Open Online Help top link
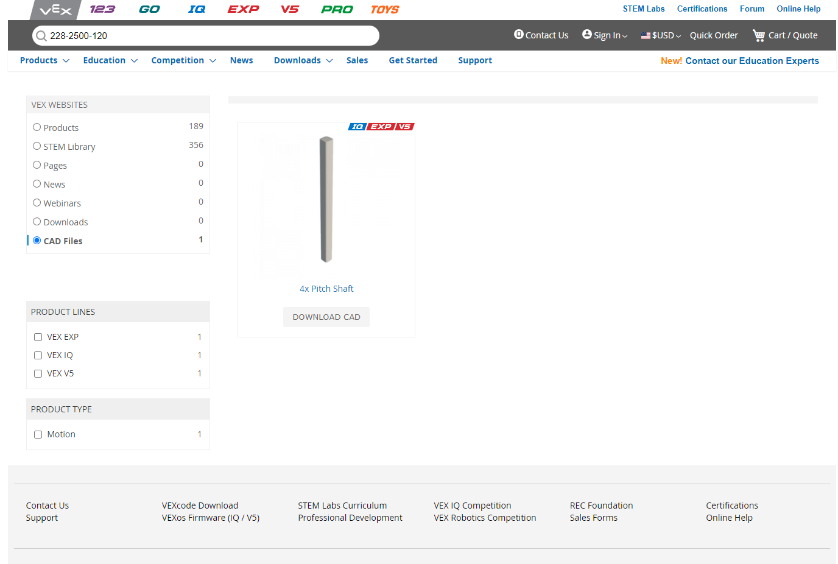 [798, 9]
